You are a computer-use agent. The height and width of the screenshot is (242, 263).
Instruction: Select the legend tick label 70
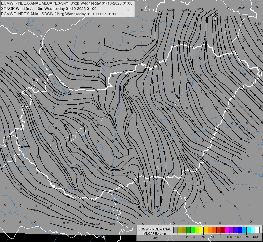tap(212, 237)
